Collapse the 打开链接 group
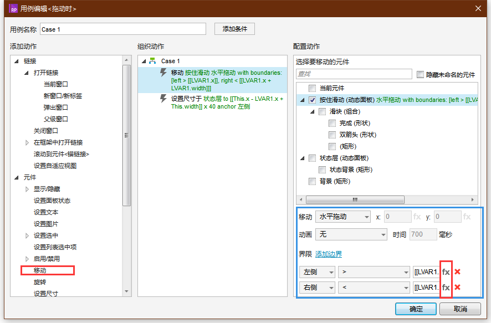The height and width of the screenshot is (323, 491). [27, 73]
